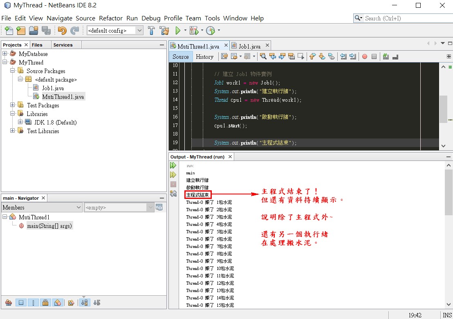The width and height of the screenshot is (453, 319).
Task: Collapse the Source Packages node
Action: [x=12, y=70]
